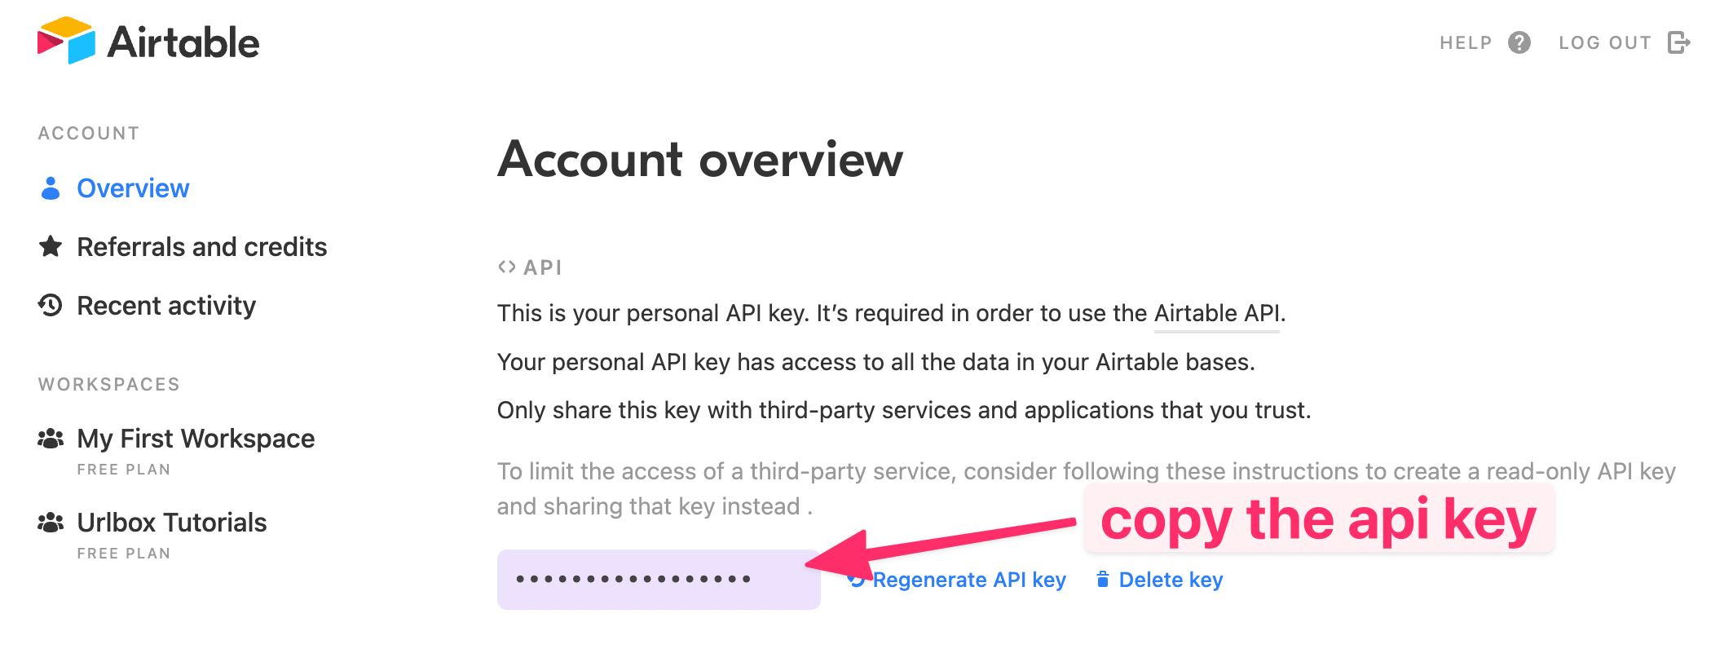The height and width of the screenshot is (662, 1733).
Task: Click the clock icon next to Recent activity
Action: [x=50, y=306]
